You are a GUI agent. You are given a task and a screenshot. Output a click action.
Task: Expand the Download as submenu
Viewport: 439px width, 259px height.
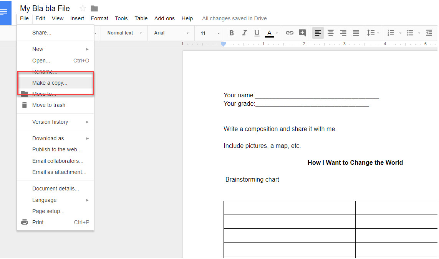click(47, 138)
